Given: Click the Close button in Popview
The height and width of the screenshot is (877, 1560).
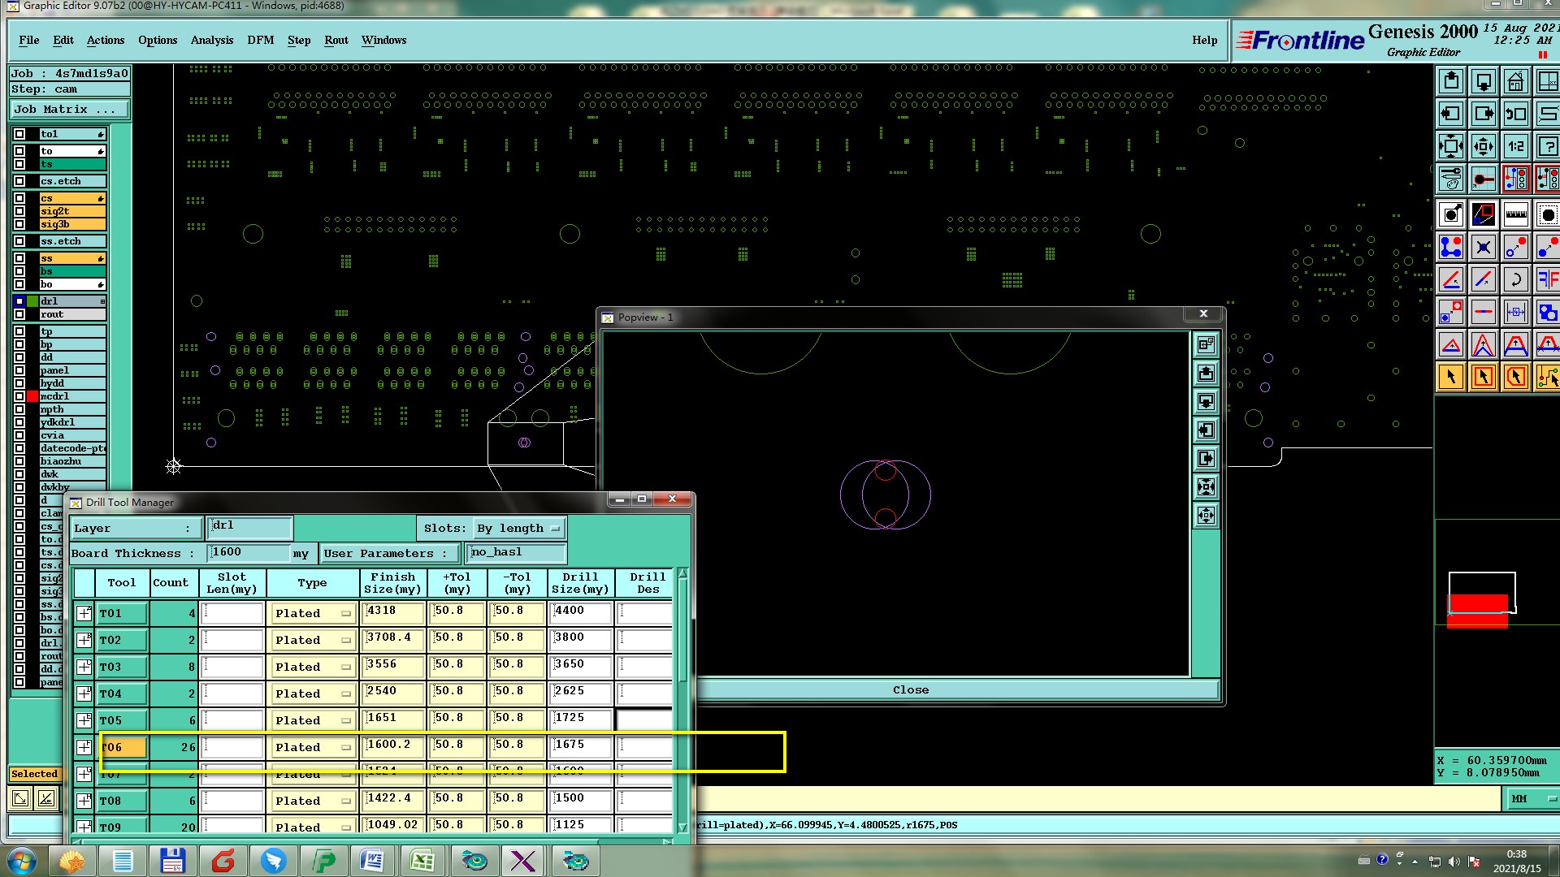Looking at the screenshot, I should (910, 690).
